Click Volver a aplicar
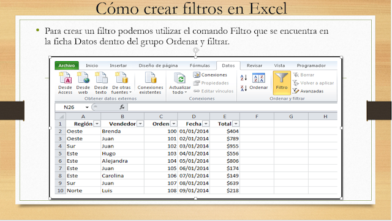392x221 pixels. pyautogui.click(x=313, y=83)
